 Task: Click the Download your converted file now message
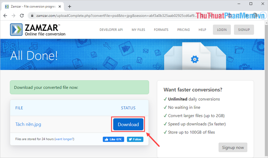pyautogui.click(x=80, y=87)
